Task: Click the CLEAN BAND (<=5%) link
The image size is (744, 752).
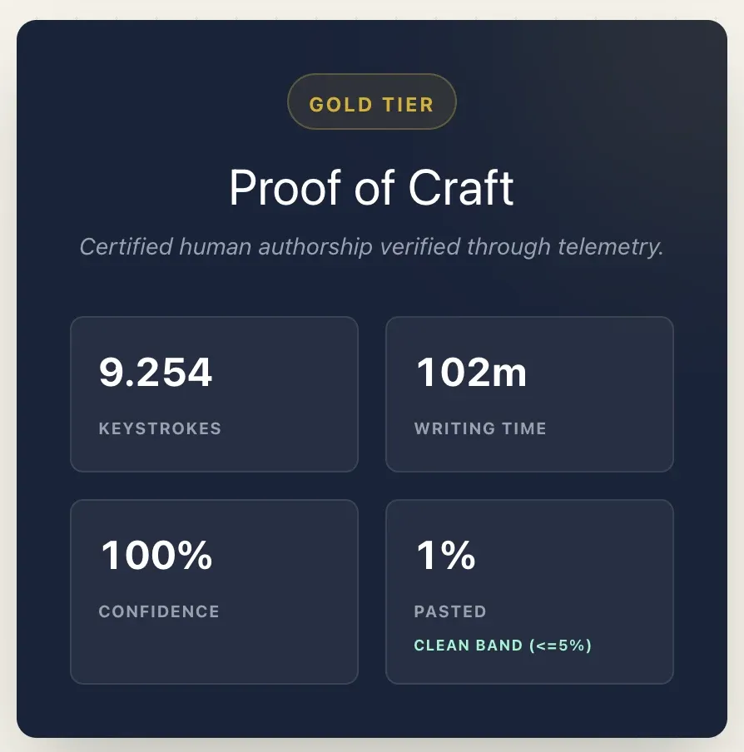Action: coord(502,645)
